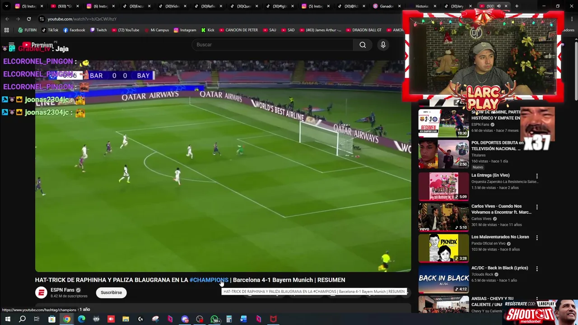Open POL DEPORTES DEBUTA video thumbnail
Screen dimensions: 578x325
tap(443, 154)
